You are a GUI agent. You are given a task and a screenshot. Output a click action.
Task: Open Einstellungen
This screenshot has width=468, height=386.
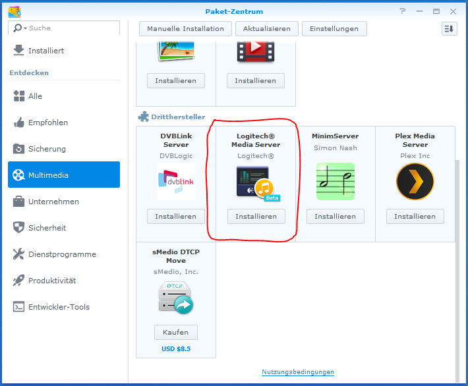tap(334, 28)
